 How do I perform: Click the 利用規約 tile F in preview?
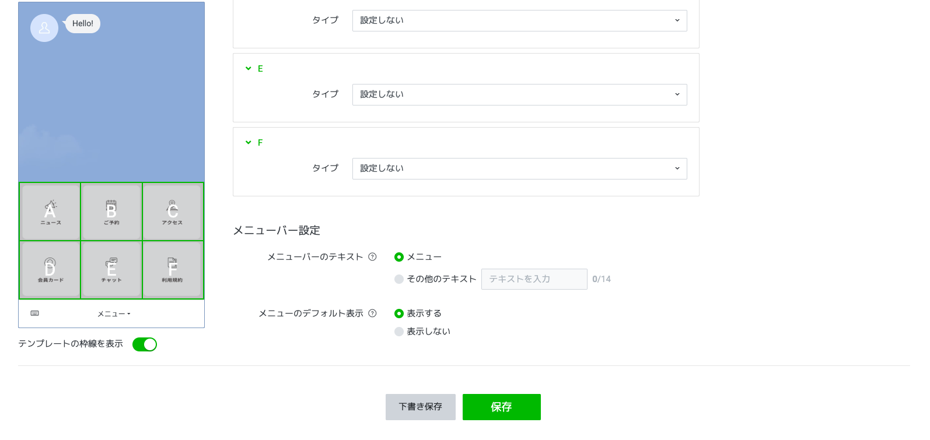tap(173, 270)
